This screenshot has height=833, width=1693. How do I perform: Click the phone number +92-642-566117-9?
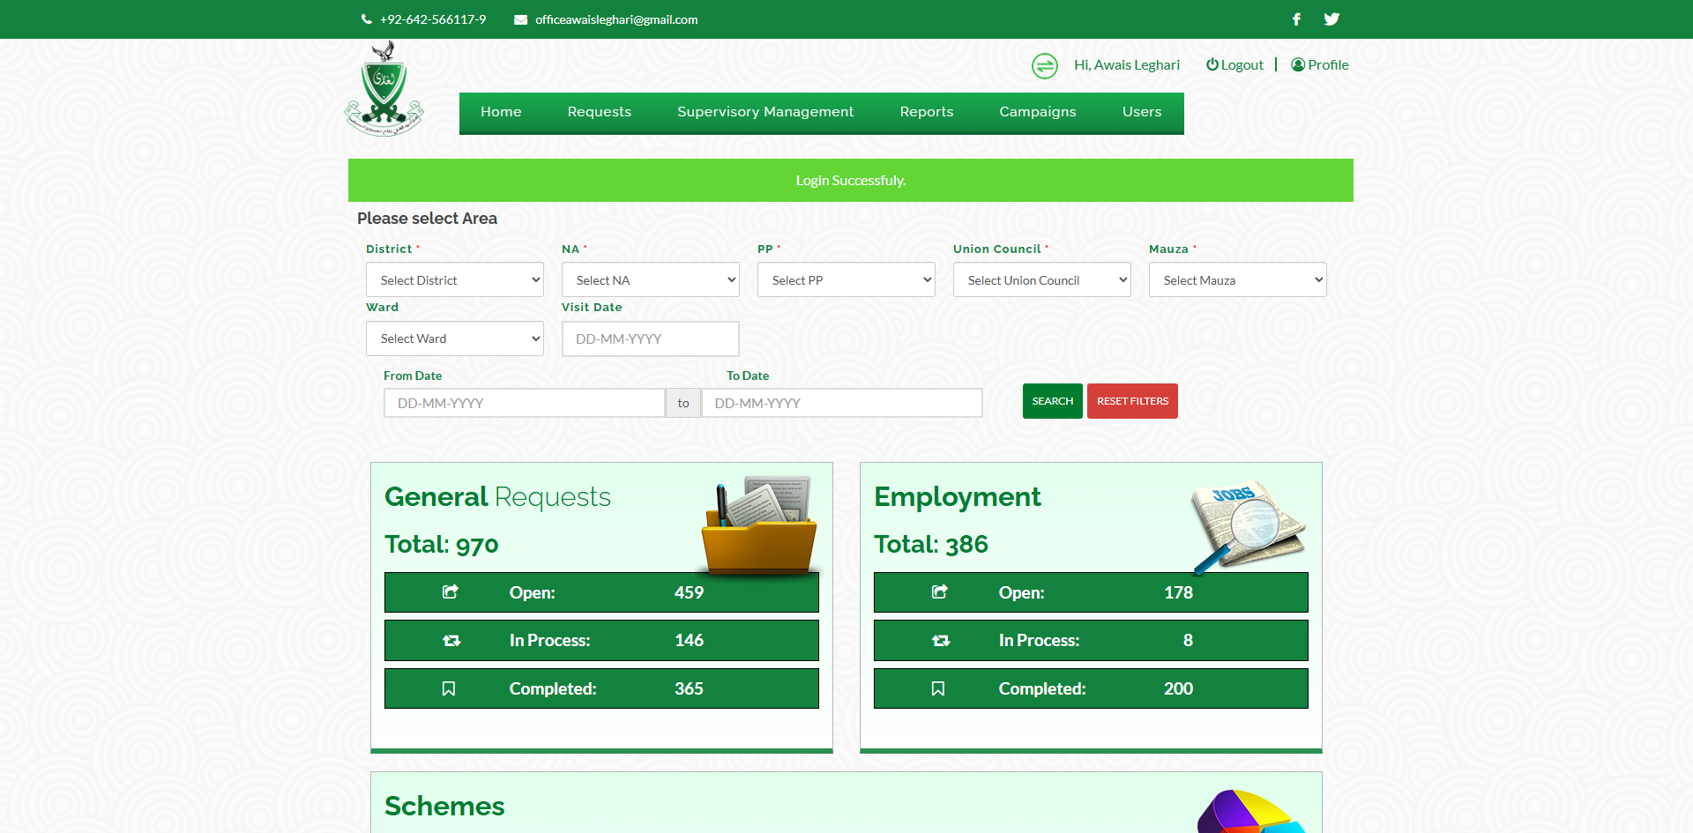(433, 19)
